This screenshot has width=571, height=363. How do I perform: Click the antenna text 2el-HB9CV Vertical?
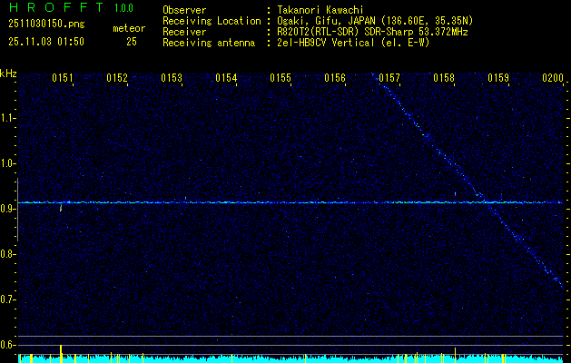point(326,43)
